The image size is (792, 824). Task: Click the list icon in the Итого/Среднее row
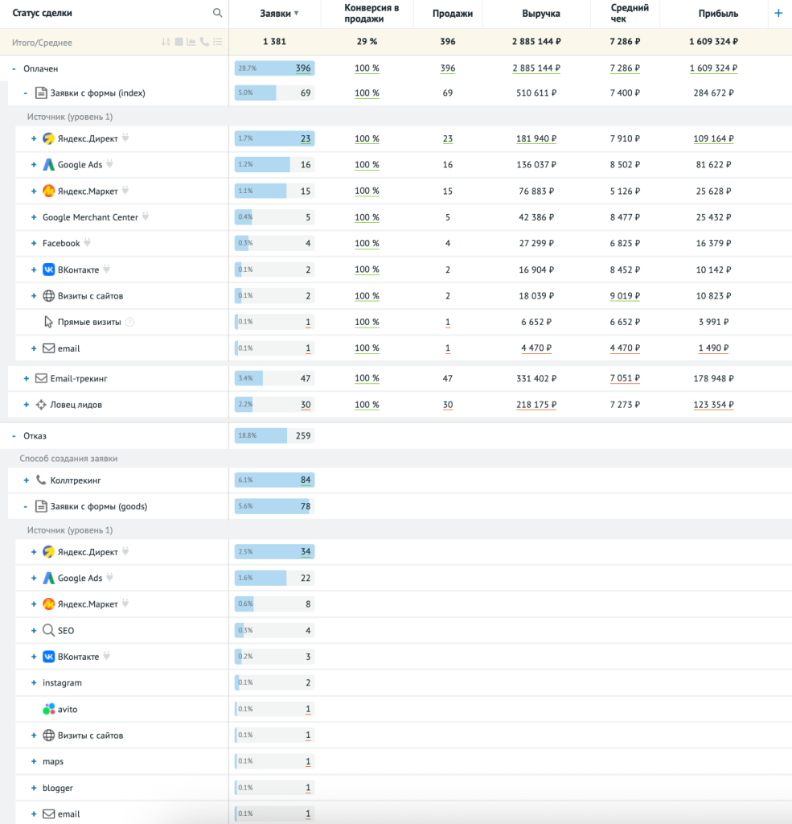218,42
